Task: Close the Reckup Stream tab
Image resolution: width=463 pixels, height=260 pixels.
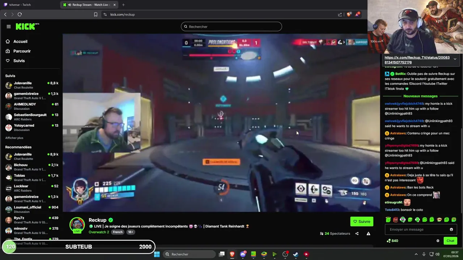Action: click(x=115, y=5)
